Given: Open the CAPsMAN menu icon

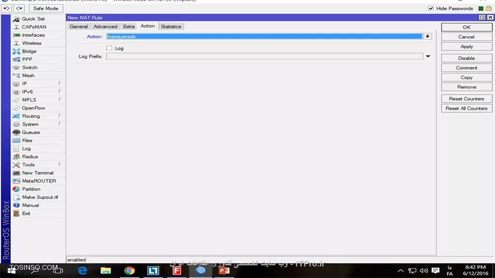Looking at the screenshot, I should tap(16, 27).
